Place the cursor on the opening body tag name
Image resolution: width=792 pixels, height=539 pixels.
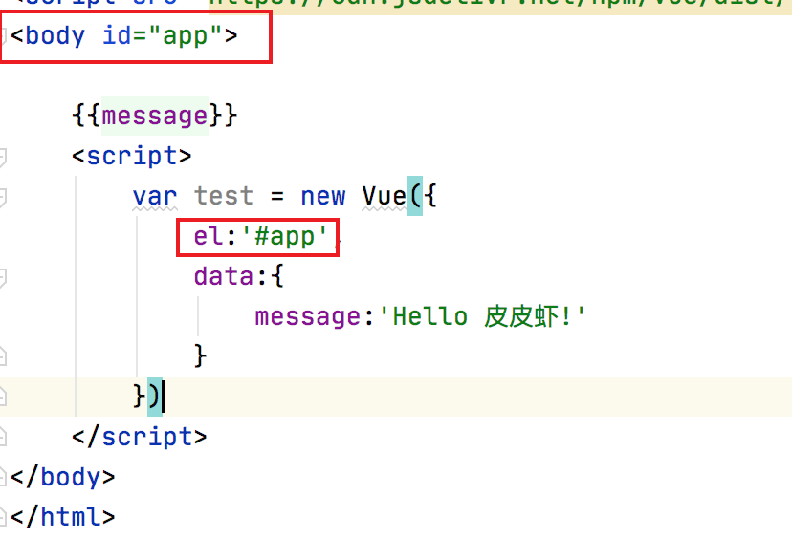[55, 35]
